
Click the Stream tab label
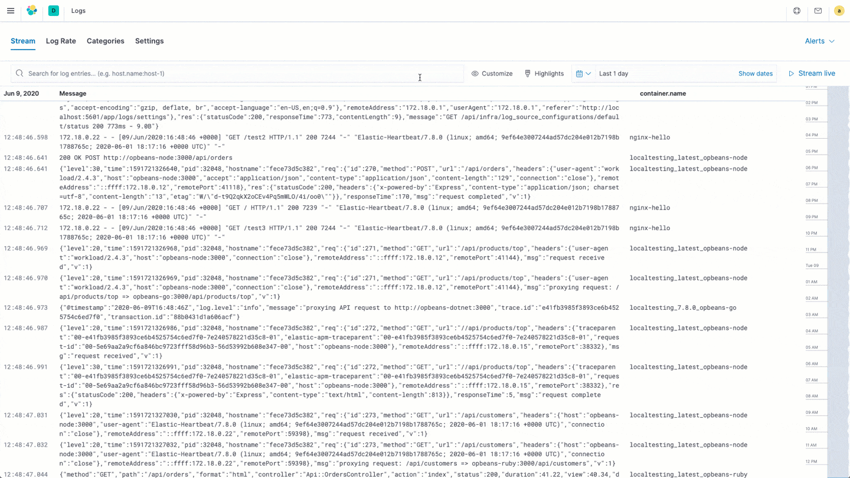coord(23,41)
